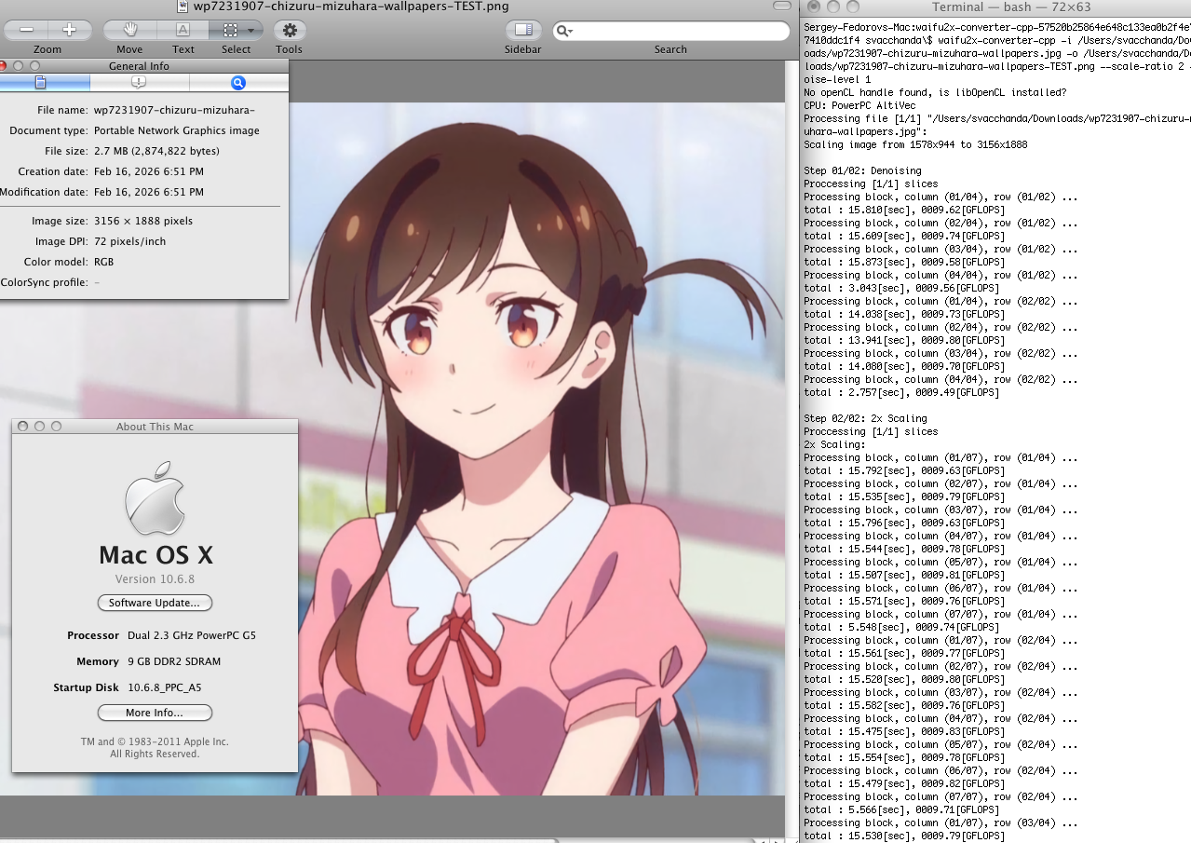Image resolution: width=1191 pixels, height=843 pixels.
Task: Click file size '2.7 MB (2,874,822 bytes)'
Action: 157,151
